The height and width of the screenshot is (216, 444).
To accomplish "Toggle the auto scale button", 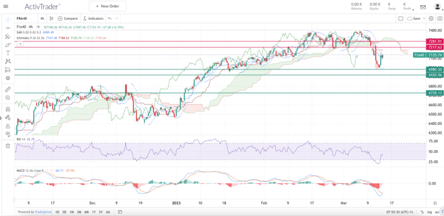I will 436,212.
